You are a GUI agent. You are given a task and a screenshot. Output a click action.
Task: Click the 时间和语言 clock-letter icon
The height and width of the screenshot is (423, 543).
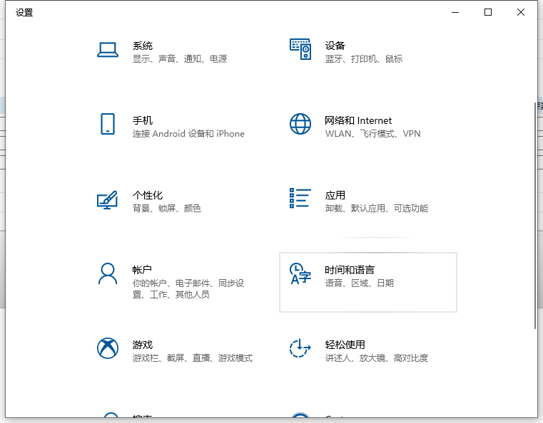[300, 273]
